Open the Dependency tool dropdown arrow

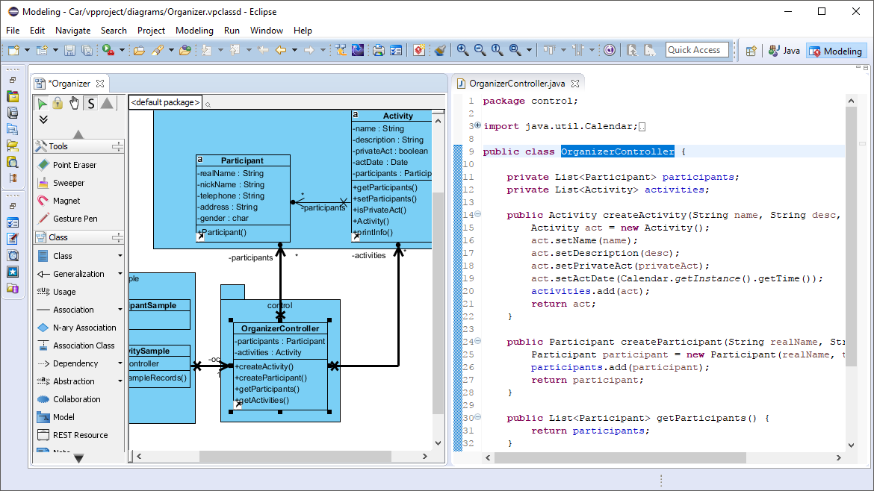tap(120, 363)
